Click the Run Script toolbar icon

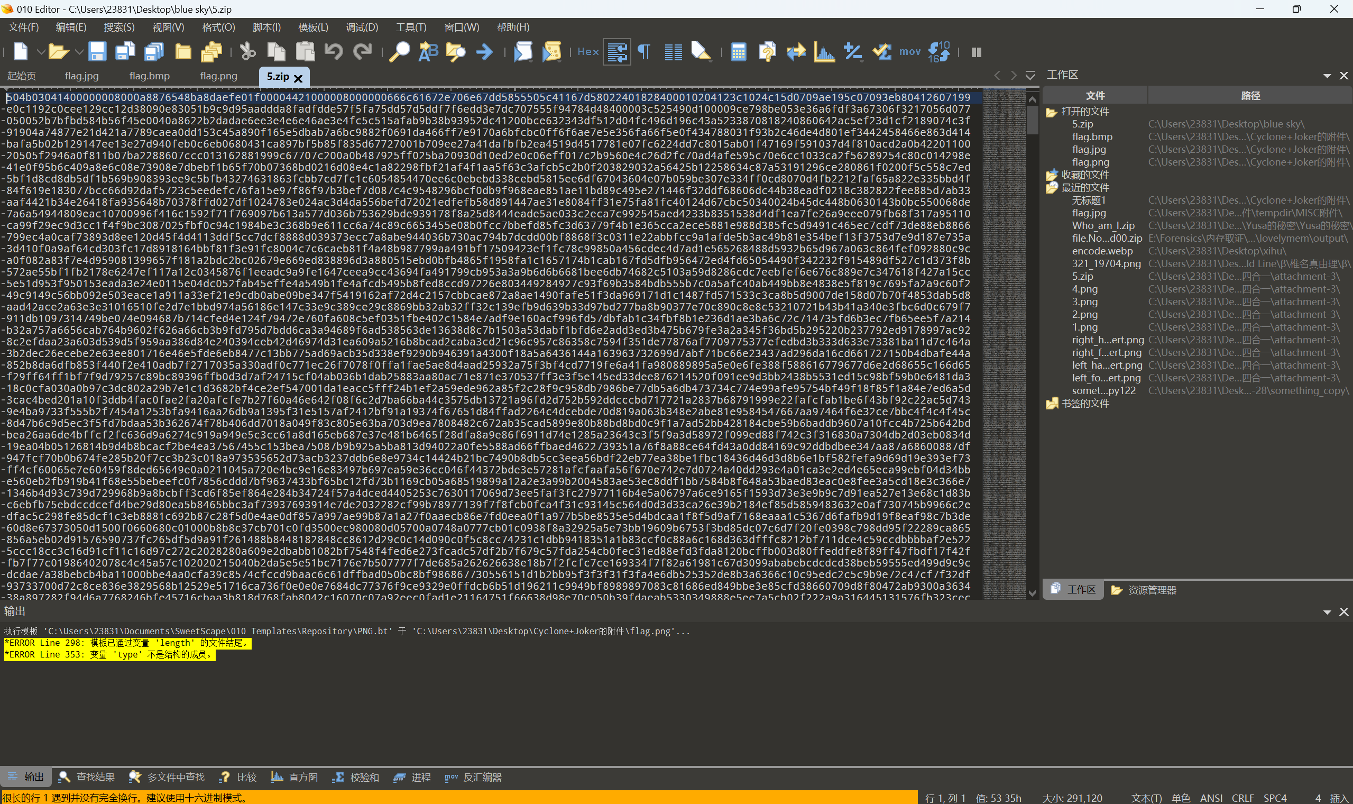coord(523,52)
